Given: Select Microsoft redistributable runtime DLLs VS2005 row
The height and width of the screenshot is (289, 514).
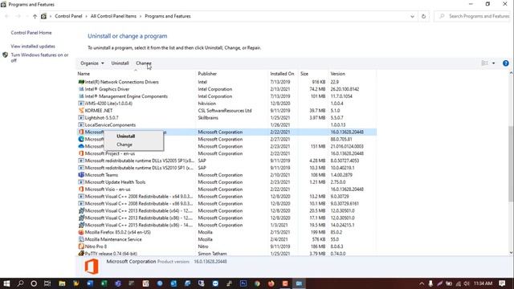Looking at the screenshot, I should click(x=226, y=161).
